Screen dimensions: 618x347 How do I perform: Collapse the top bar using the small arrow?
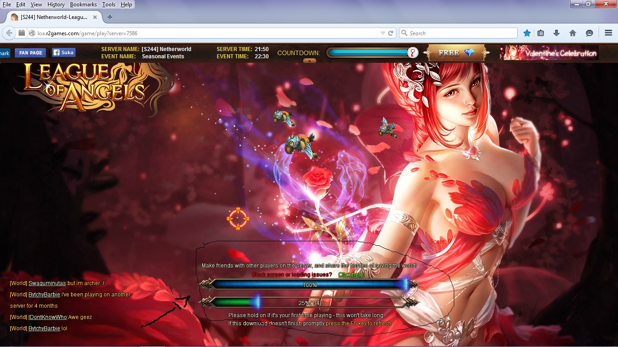309,61
